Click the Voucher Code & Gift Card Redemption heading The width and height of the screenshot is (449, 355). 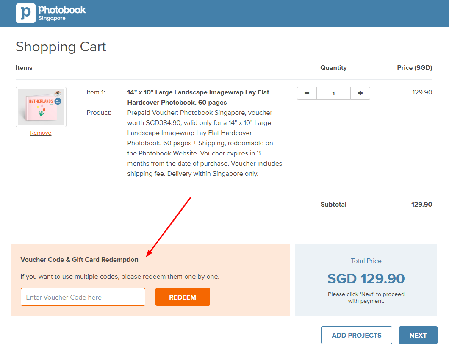[x=78, y=259]
